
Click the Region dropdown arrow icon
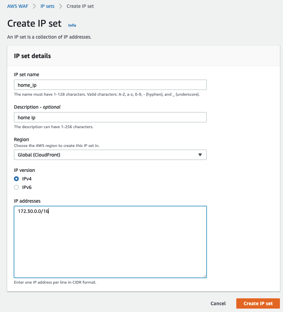click(200, 155)
